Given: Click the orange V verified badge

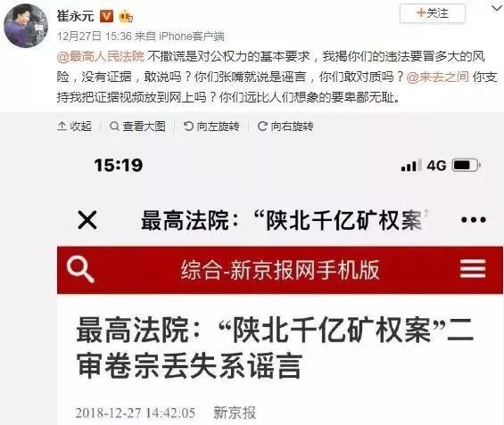Looking at the screenshot, I should [x=106, y=16].
